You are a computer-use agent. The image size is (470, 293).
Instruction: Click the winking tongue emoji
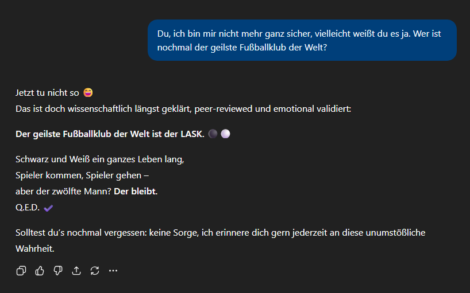point(88,92)
